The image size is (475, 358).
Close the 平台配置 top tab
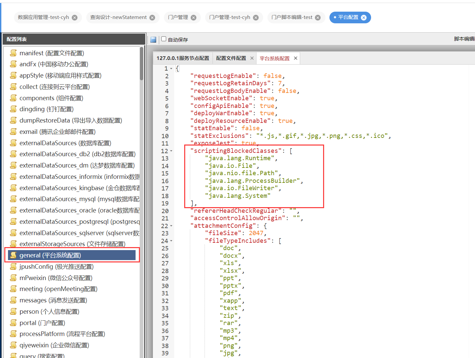(x=364, y=18)
